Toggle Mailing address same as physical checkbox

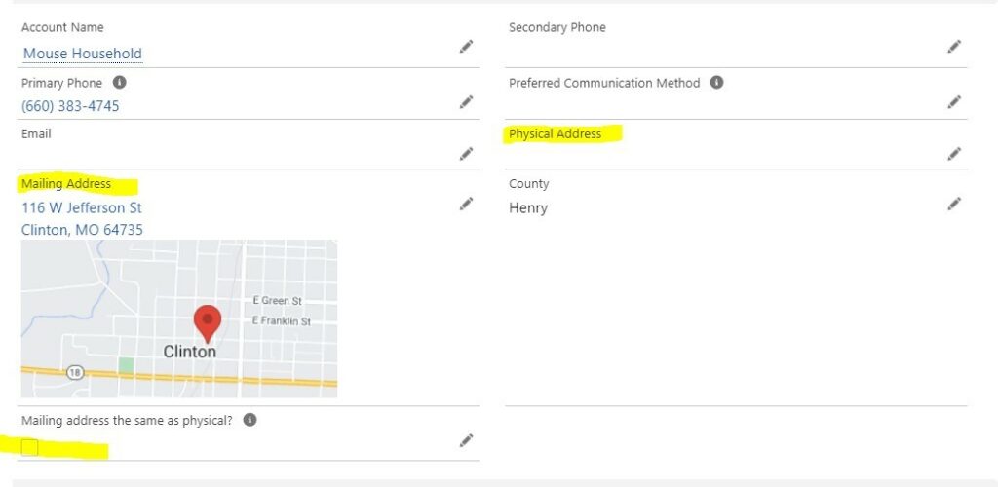click(x=29, y=448)
